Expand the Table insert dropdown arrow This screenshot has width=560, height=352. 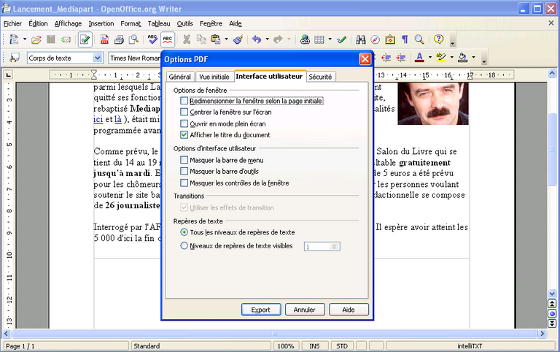tap(330, 39)
